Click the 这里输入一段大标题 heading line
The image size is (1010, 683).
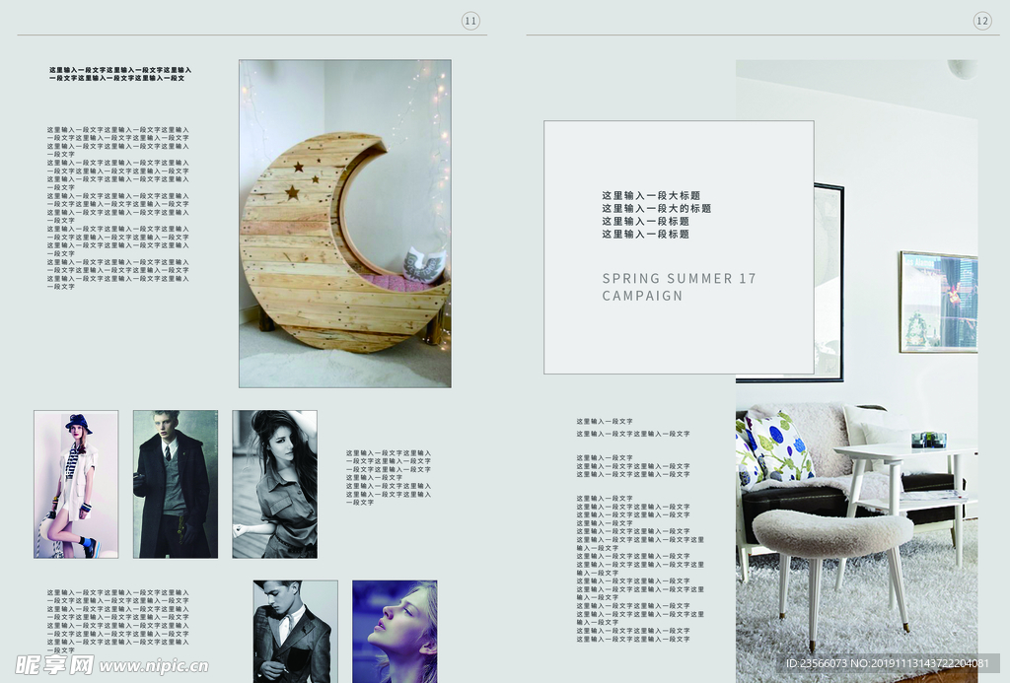pos(651,196)
